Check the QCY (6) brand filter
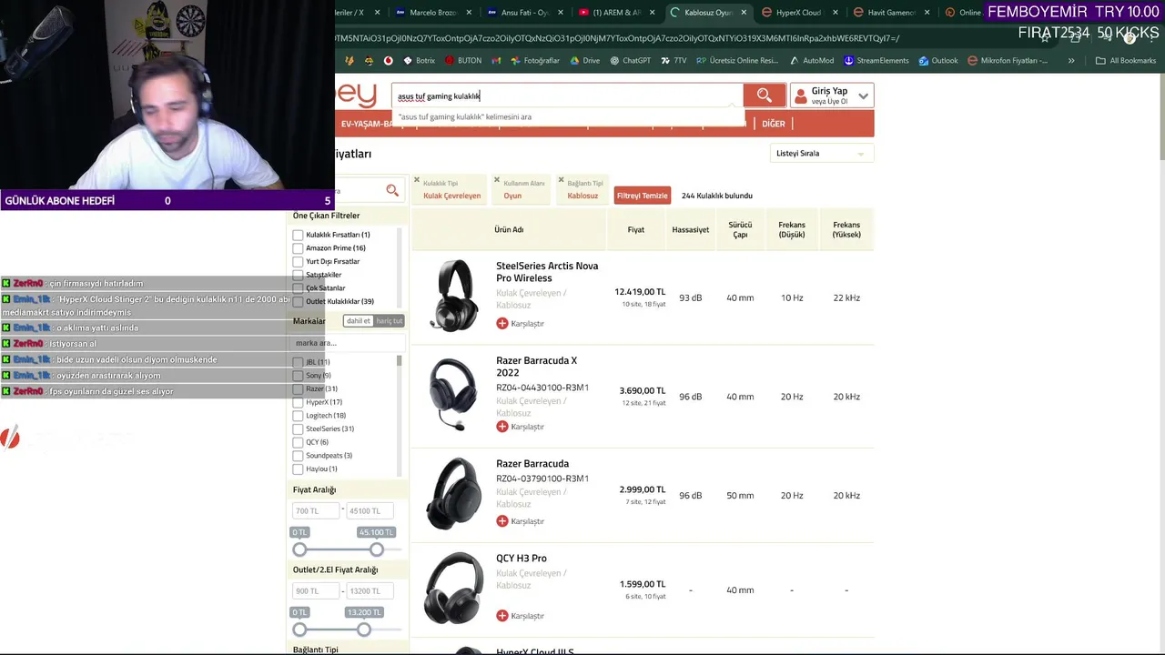 pyautogui.click(x=298, y=442)
